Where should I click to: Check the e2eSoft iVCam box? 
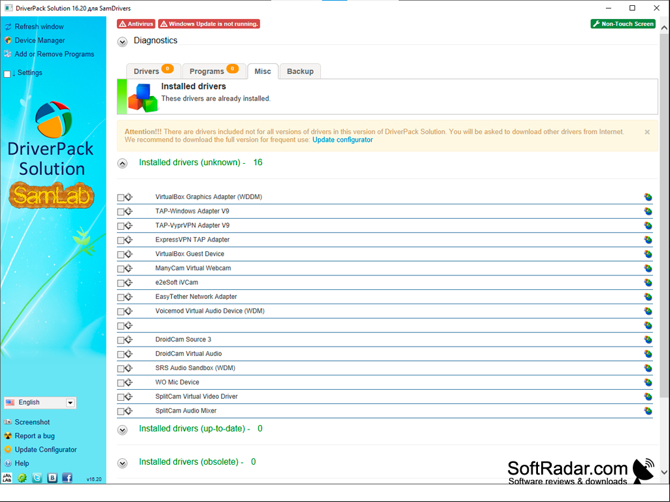[120, 283]
